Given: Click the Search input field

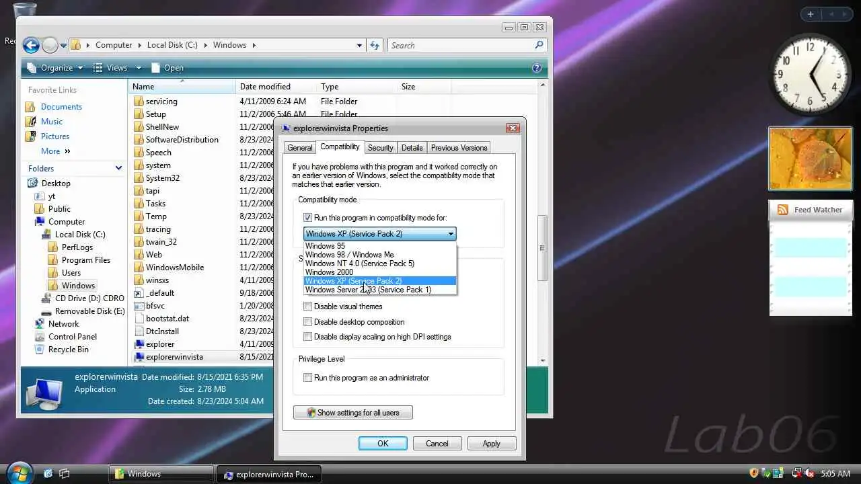Looking at the screenshot, I should (461, 45).
